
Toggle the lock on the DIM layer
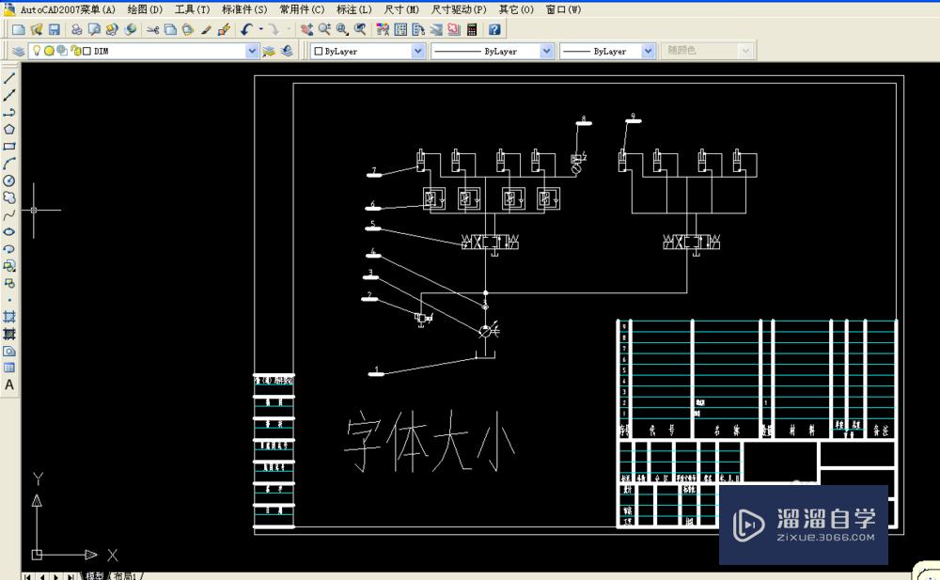[74, 51]
